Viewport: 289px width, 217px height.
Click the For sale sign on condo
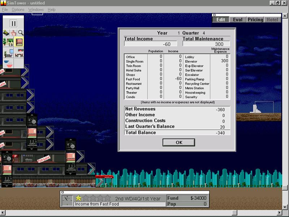click(x=44, y=159)
